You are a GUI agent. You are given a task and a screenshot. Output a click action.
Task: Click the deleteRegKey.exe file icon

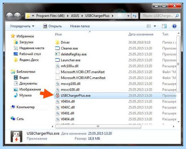coord(57,54)
